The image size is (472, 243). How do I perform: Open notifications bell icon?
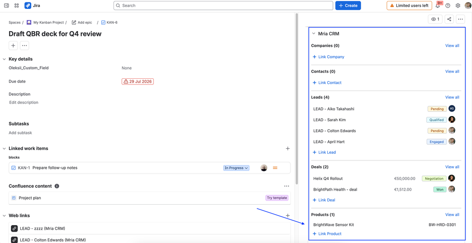pyautogui.click(x=437, y=6)
